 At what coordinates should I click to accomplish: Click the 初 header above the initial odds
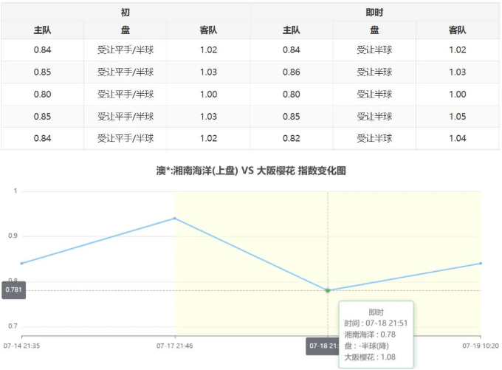coord(125,13)
